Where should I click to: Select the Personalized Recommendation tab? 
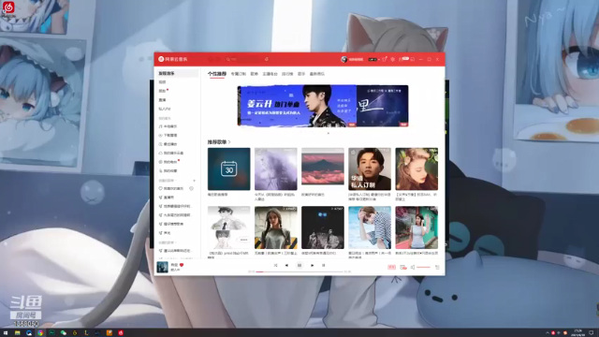[x=217, y=74]
